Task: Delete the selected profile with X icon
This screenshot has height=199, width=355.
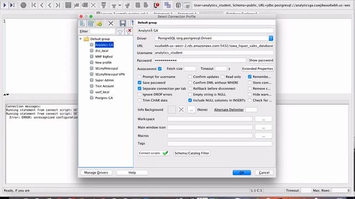Action: [110, 23]
